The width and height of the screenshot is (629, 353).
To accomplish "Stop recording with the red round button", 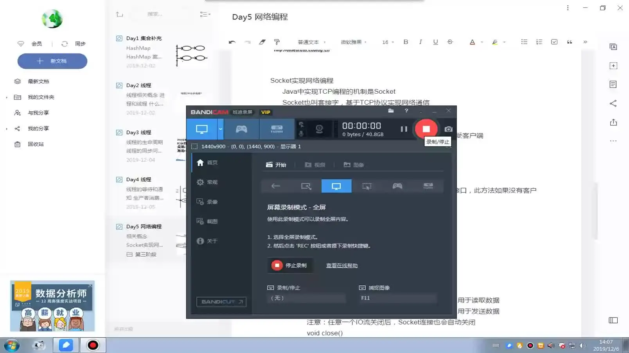I will tap(426, 129).
